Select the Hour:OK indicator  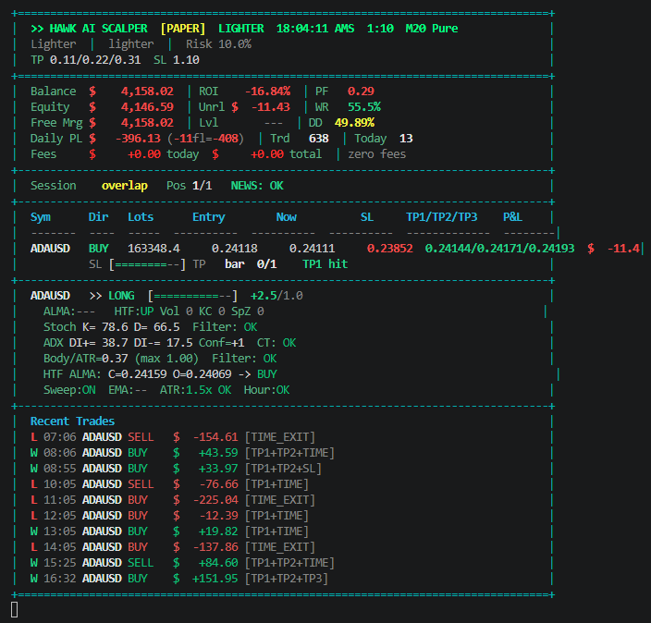click(266, 390)
